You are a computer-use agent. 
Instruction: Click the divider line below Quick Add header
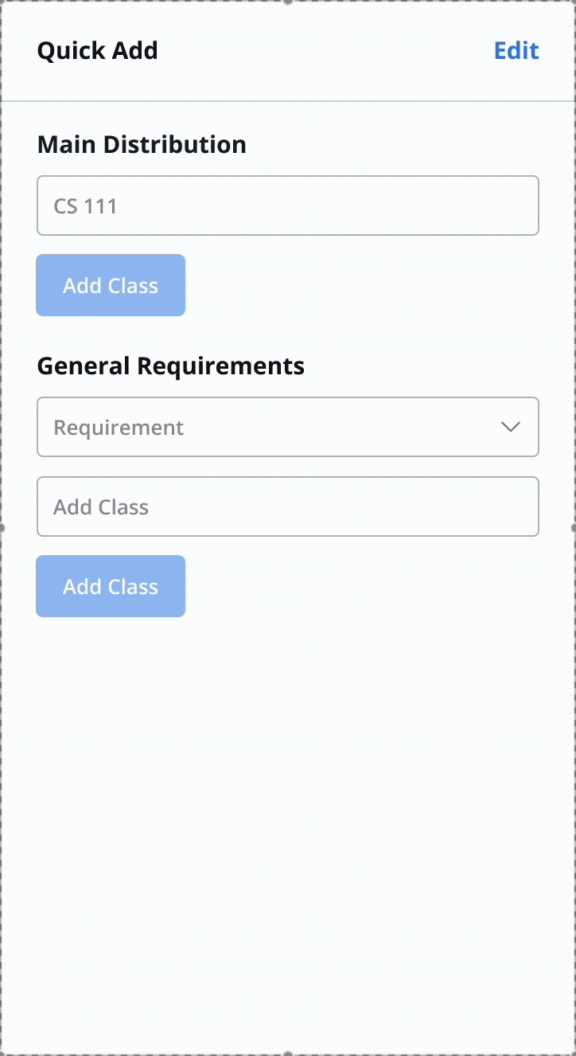pos(288,100)
